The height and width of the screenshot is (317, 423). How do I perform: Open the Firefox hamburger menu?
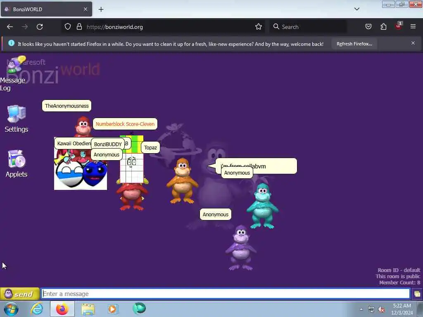(x=413, y=26)
